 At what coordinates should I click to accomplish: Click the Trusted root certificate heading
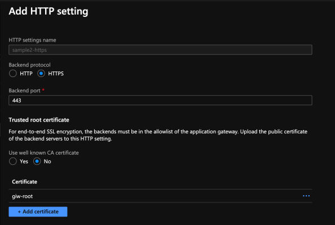(x=39, y=120)
